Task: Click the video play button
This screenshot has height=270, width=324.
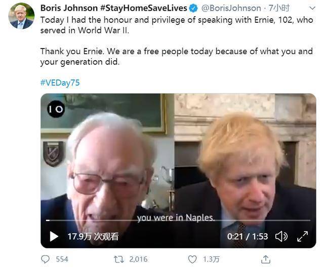Action: [54, 236]
